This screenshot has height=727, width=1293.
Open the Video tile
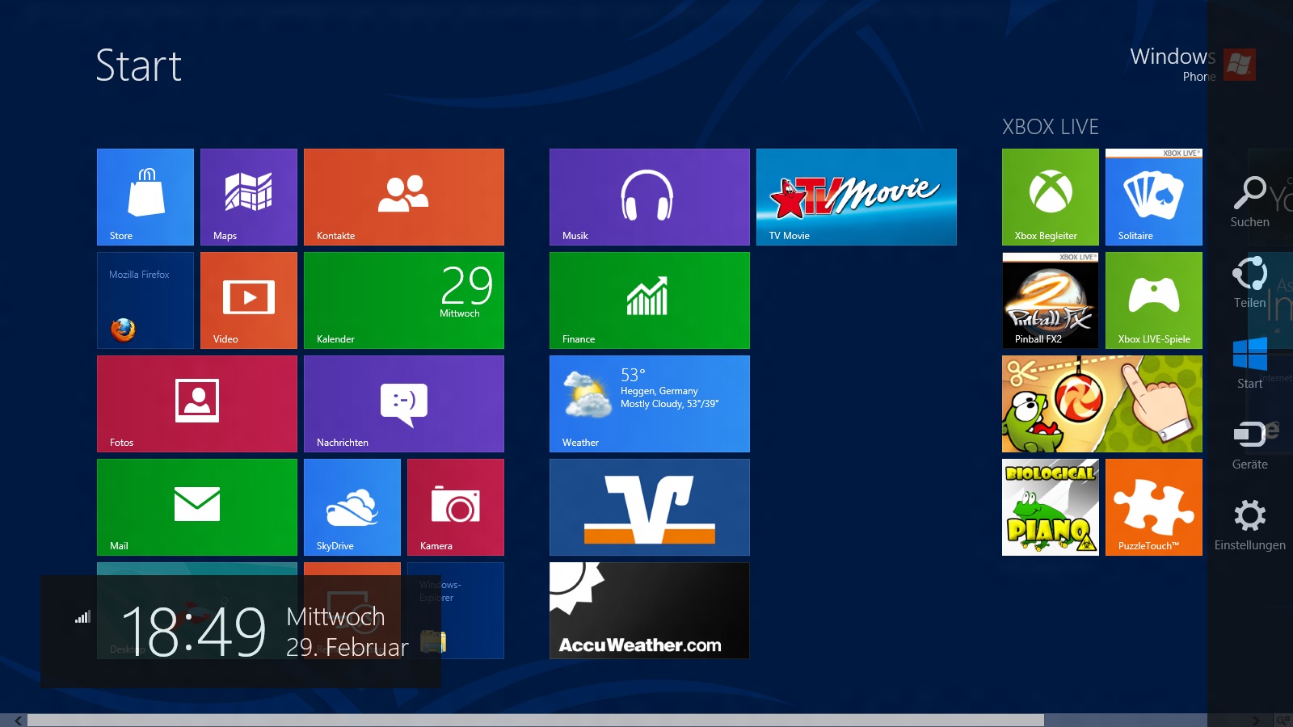pos(249,300)
